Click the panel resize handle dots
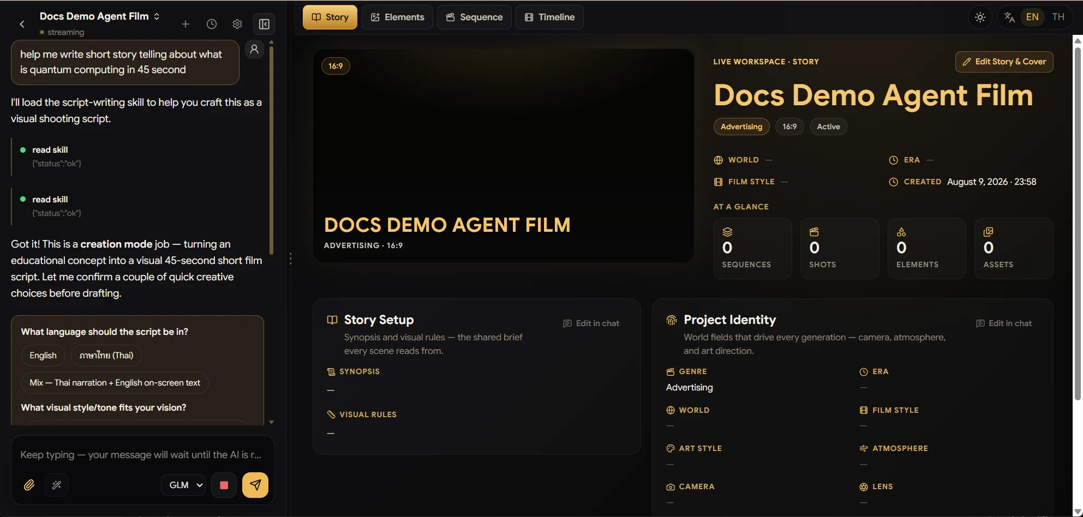This screenshot has height=517, width=1083. (x=290, y=258)
